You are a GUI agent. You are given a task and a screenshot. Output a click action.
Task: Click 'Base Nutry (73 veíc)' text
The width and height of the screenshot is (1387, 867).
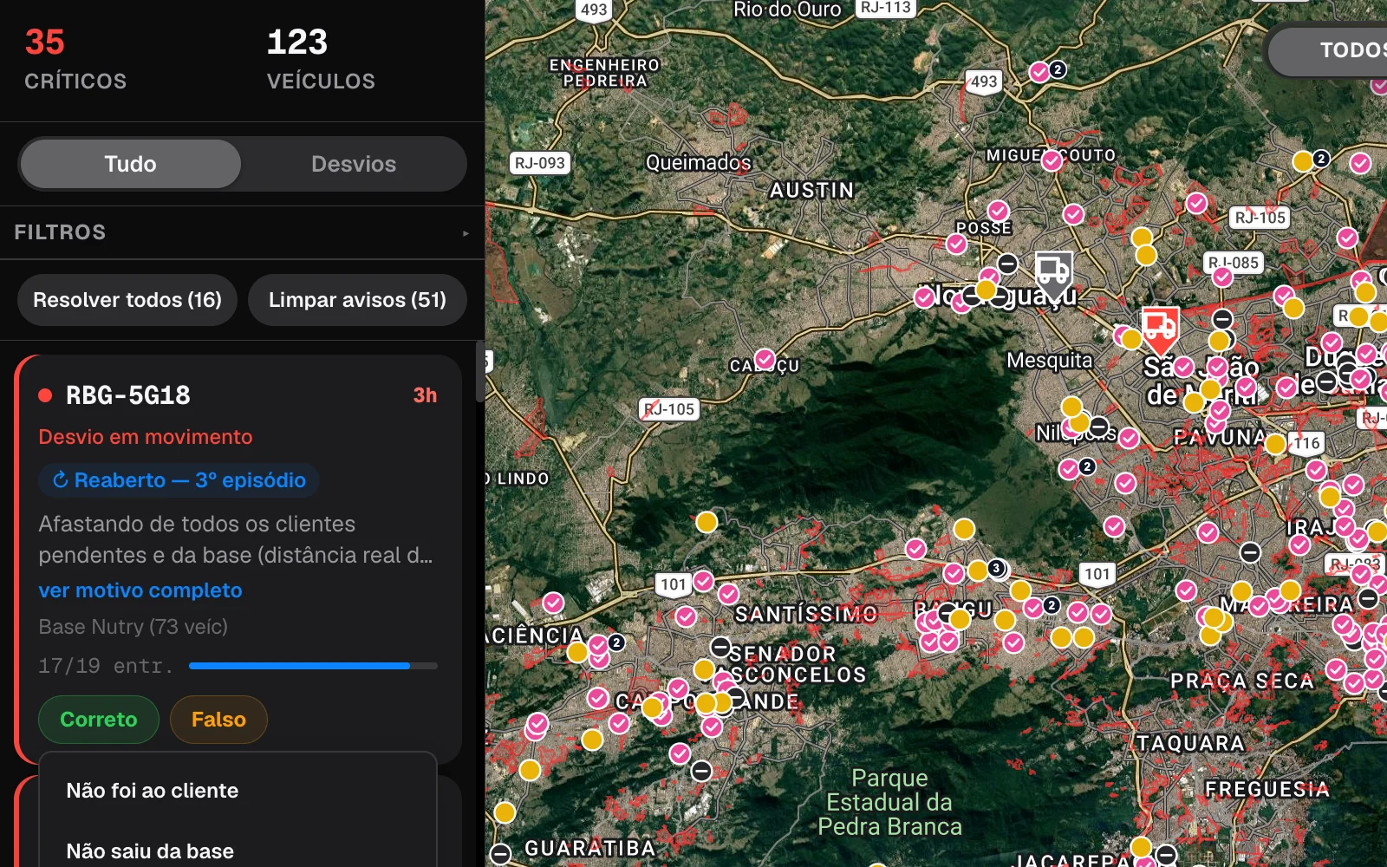tap(133, 627)
